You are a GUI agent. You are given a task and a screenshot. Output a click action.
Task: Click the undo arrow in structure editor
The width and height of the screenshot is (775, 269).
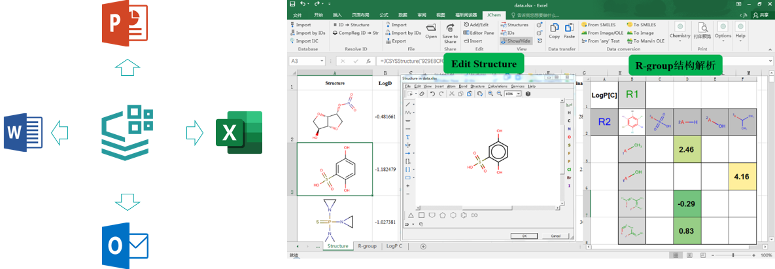pyautogui.click(x=432, y=94)
